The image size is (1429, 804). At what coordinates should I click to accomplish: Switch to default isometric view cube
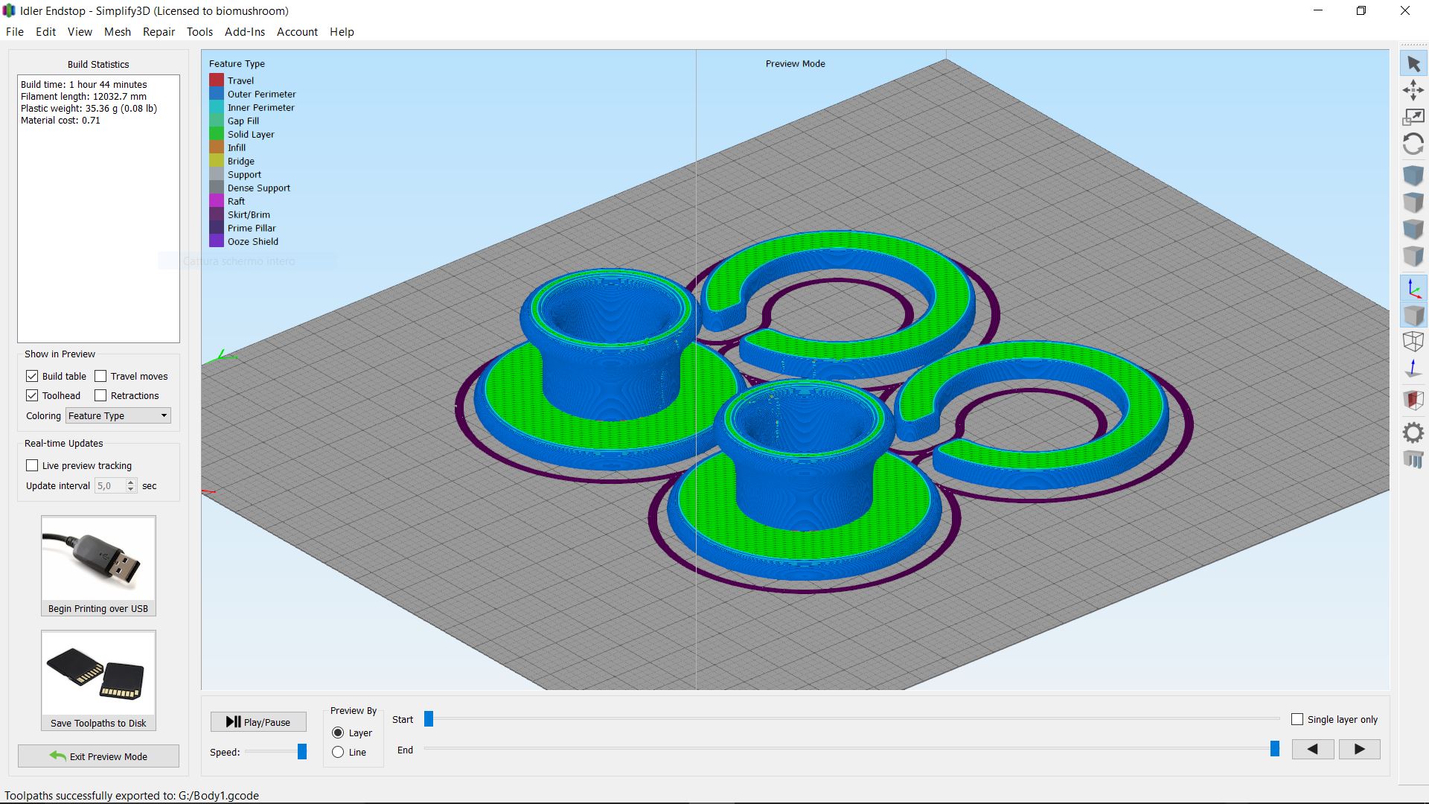click(1413, 176)
